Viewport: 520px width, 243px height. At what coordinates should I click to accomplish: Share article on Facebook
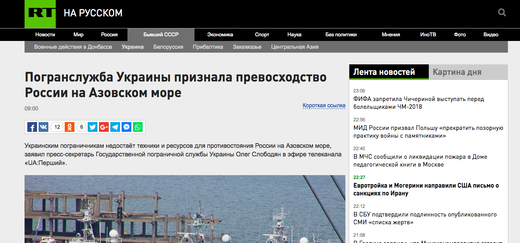pyautogui.click(x=32, y=127)
